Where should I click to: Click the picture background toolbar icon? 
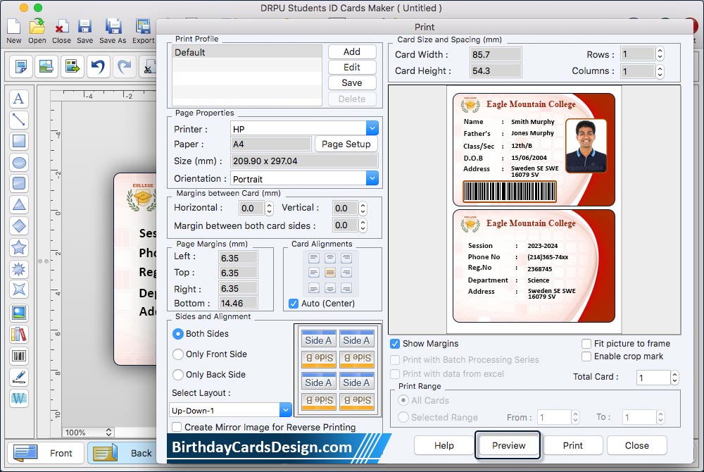tap(46, 66)
